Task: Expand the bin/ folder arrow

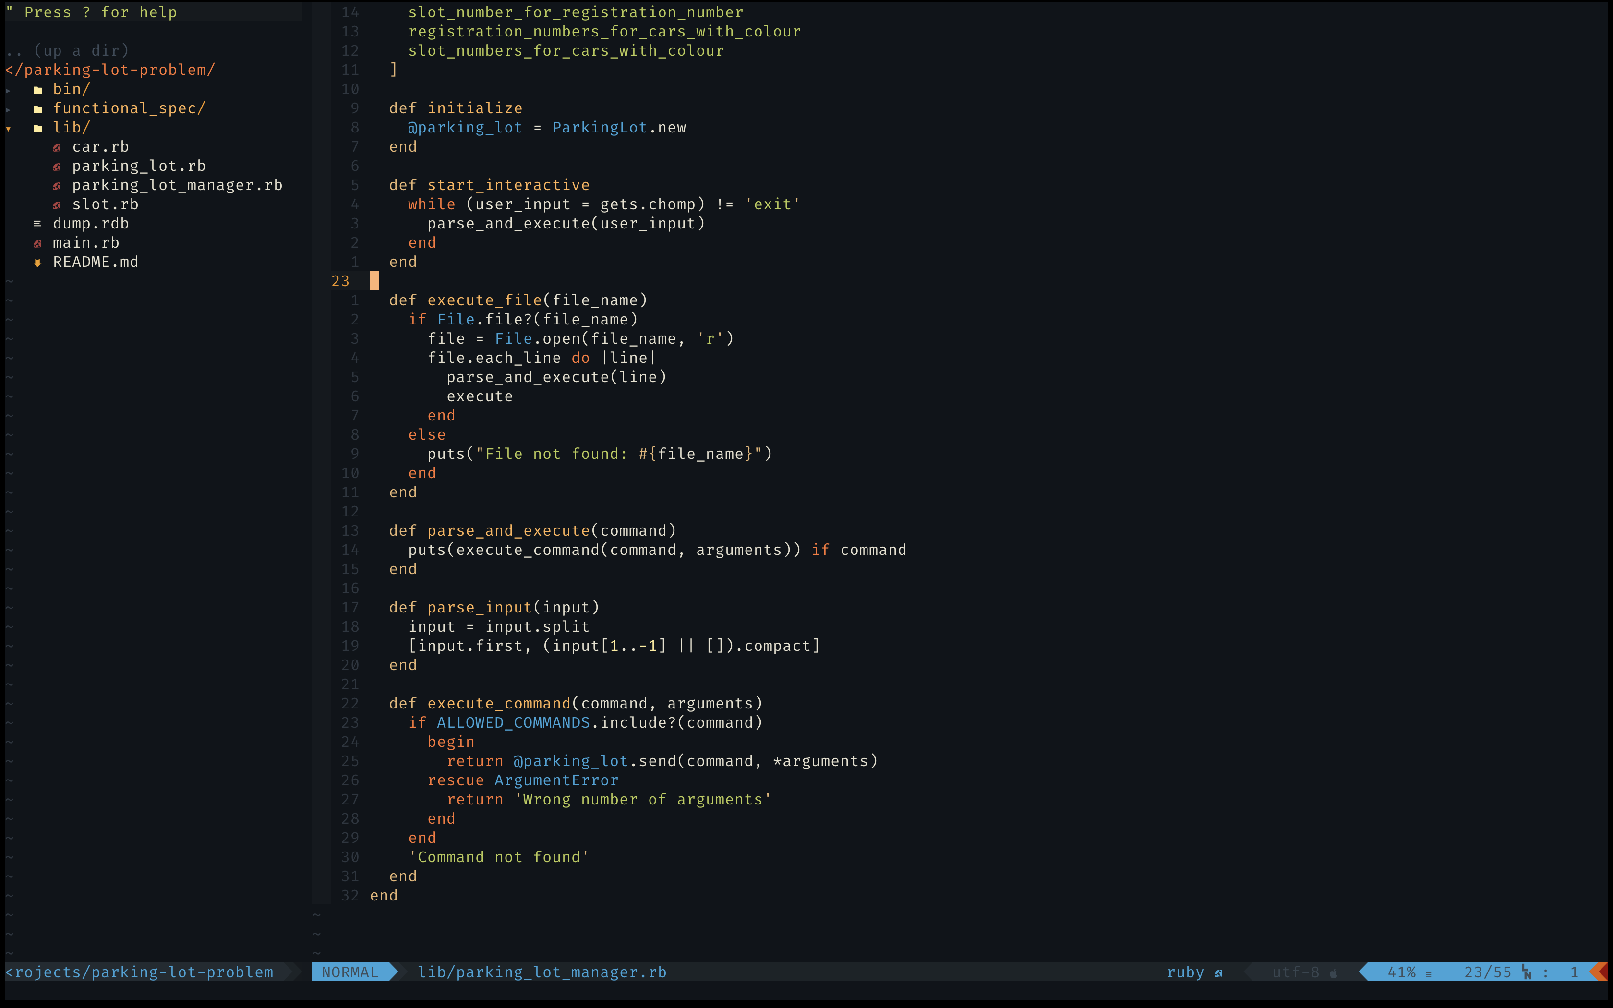Action: 8,90
